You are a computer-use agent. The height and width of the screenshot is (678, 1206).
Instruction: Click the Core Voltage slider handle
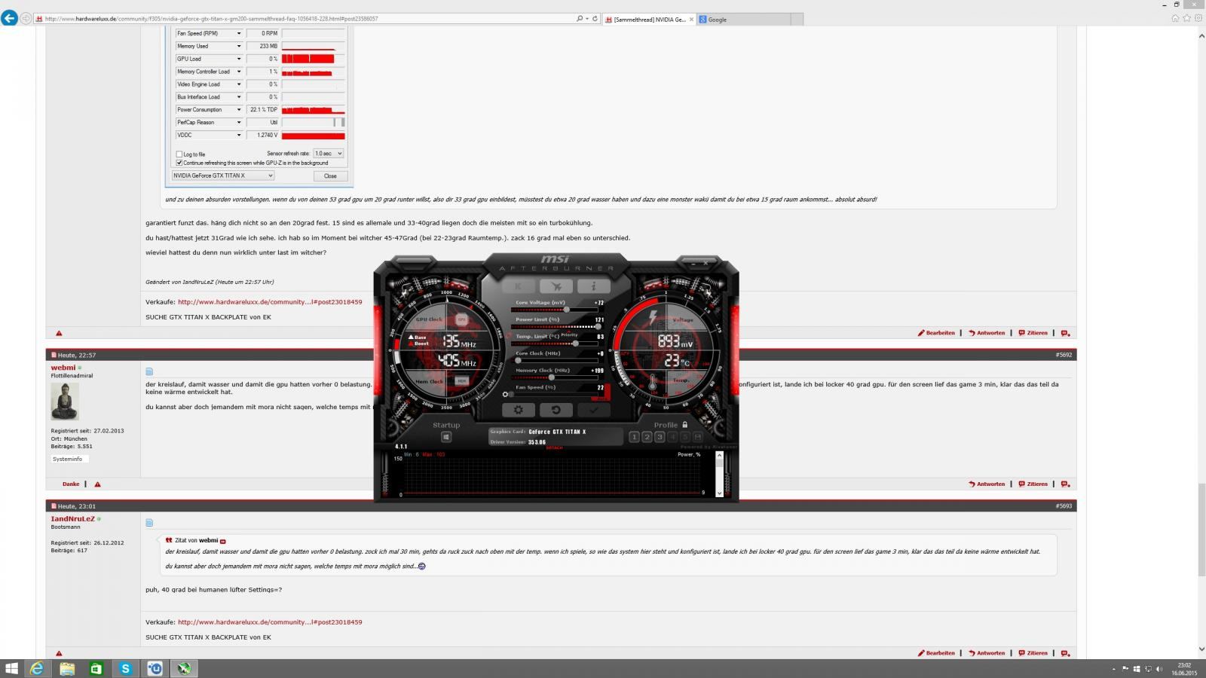pyautogui.click(x=566, y=310)
